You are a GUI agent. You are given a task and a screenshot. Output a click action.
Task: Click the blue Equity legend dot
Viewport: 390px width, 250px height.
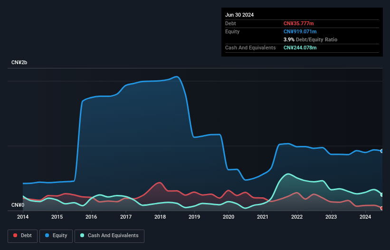click(x=47, y=235)
